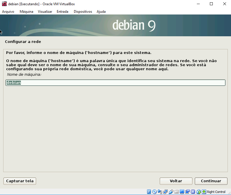This screenshot has width=231, height=195.
Task: Click the Capturar tela button
Action: pos(20,181)
